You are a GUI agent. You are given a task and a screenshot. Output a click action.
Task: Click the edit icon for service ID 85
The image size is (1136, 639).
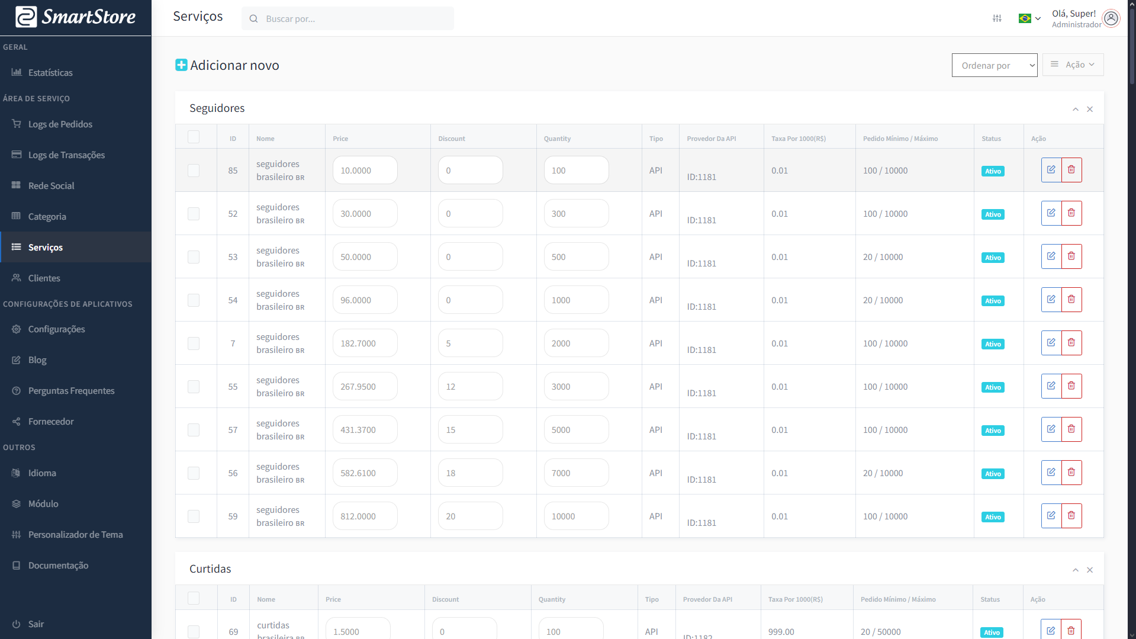click(x=1051, y=170)
